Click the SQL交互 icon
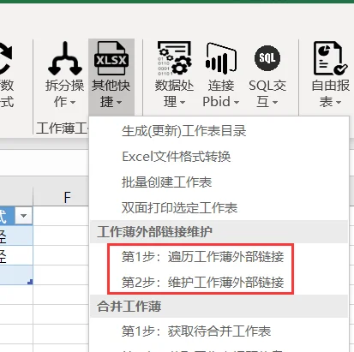 (267, 58)
